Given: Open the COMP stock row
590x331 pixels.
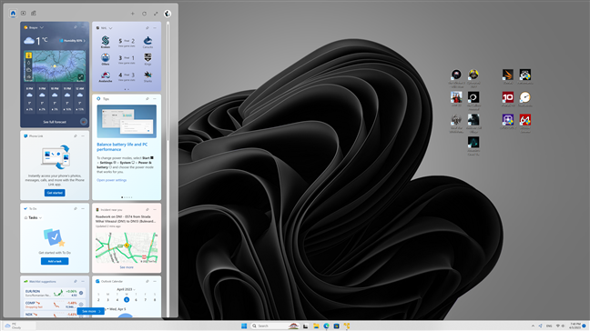Looking at the screenshot, I should coord(55,305).
